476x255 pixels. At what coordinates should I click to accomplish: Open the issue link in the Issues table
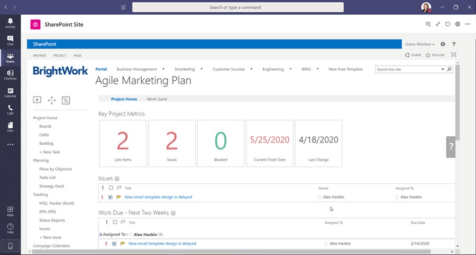point(159,197)
